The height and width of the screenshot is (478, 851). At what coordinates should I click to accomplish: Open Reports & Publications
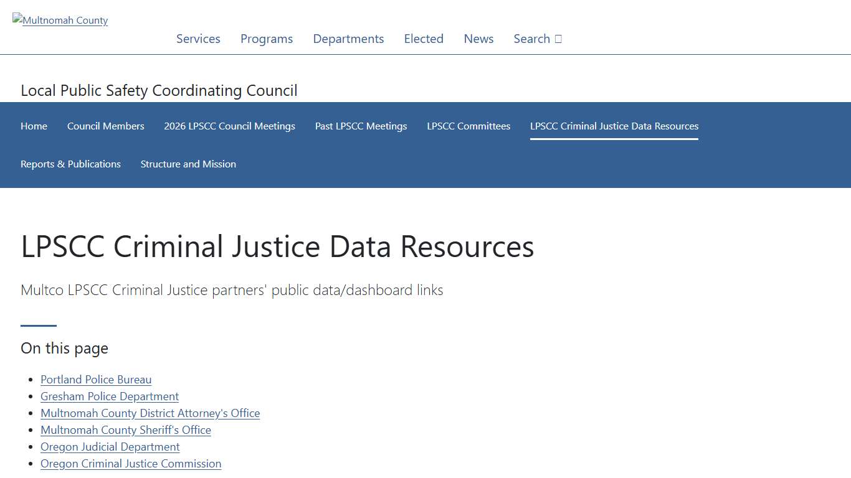point(70,164)
